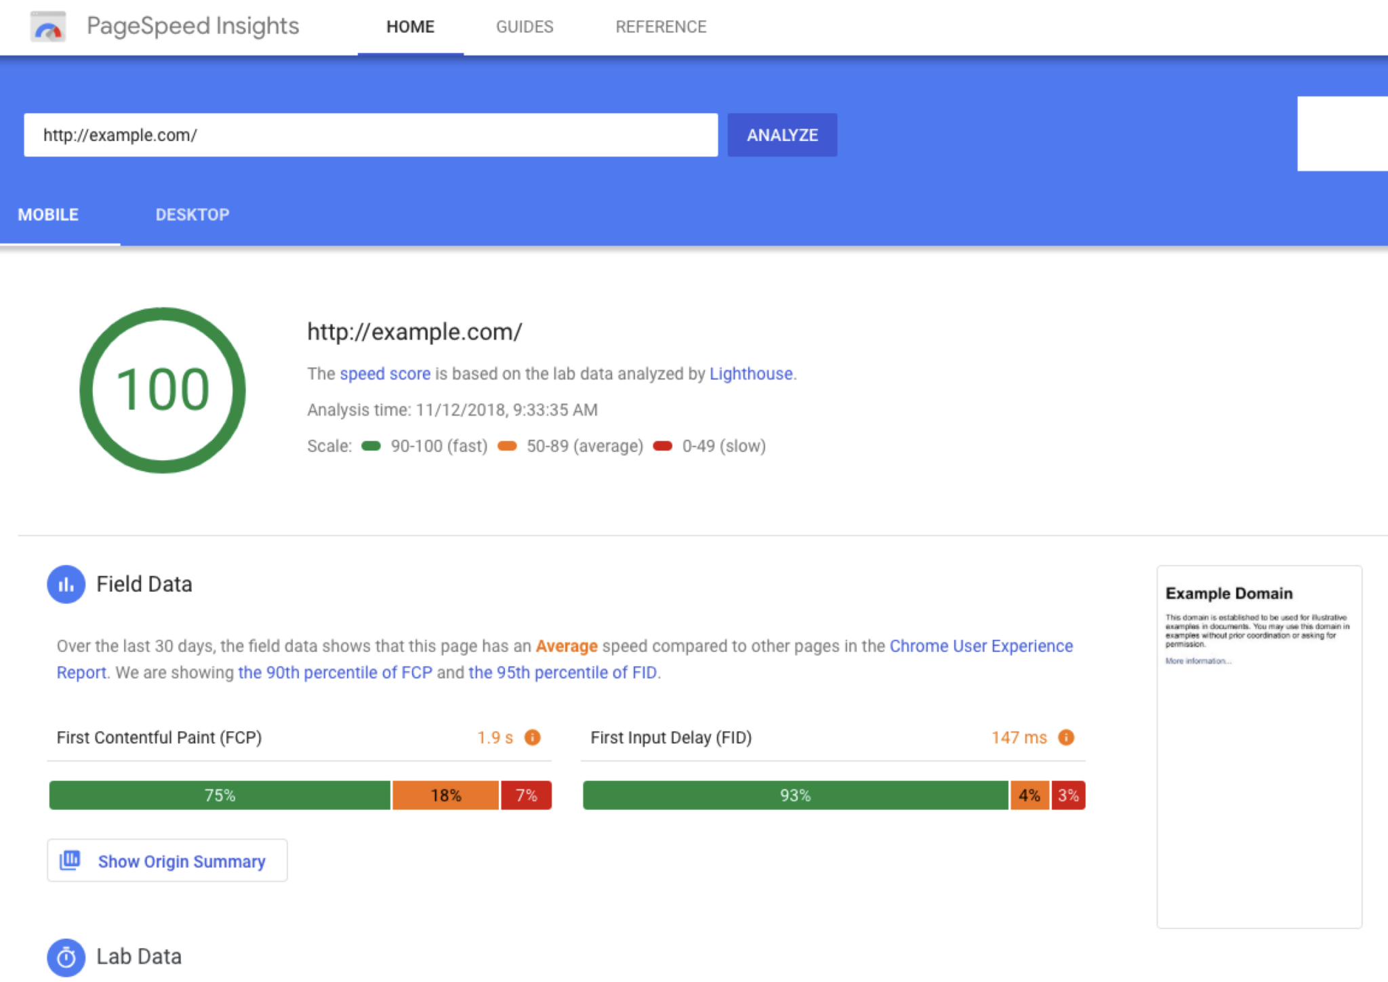Click the orange 18% FCP bar segment
The width and height of the screenshot is (1388, 982).
click(x=445, y=795)
